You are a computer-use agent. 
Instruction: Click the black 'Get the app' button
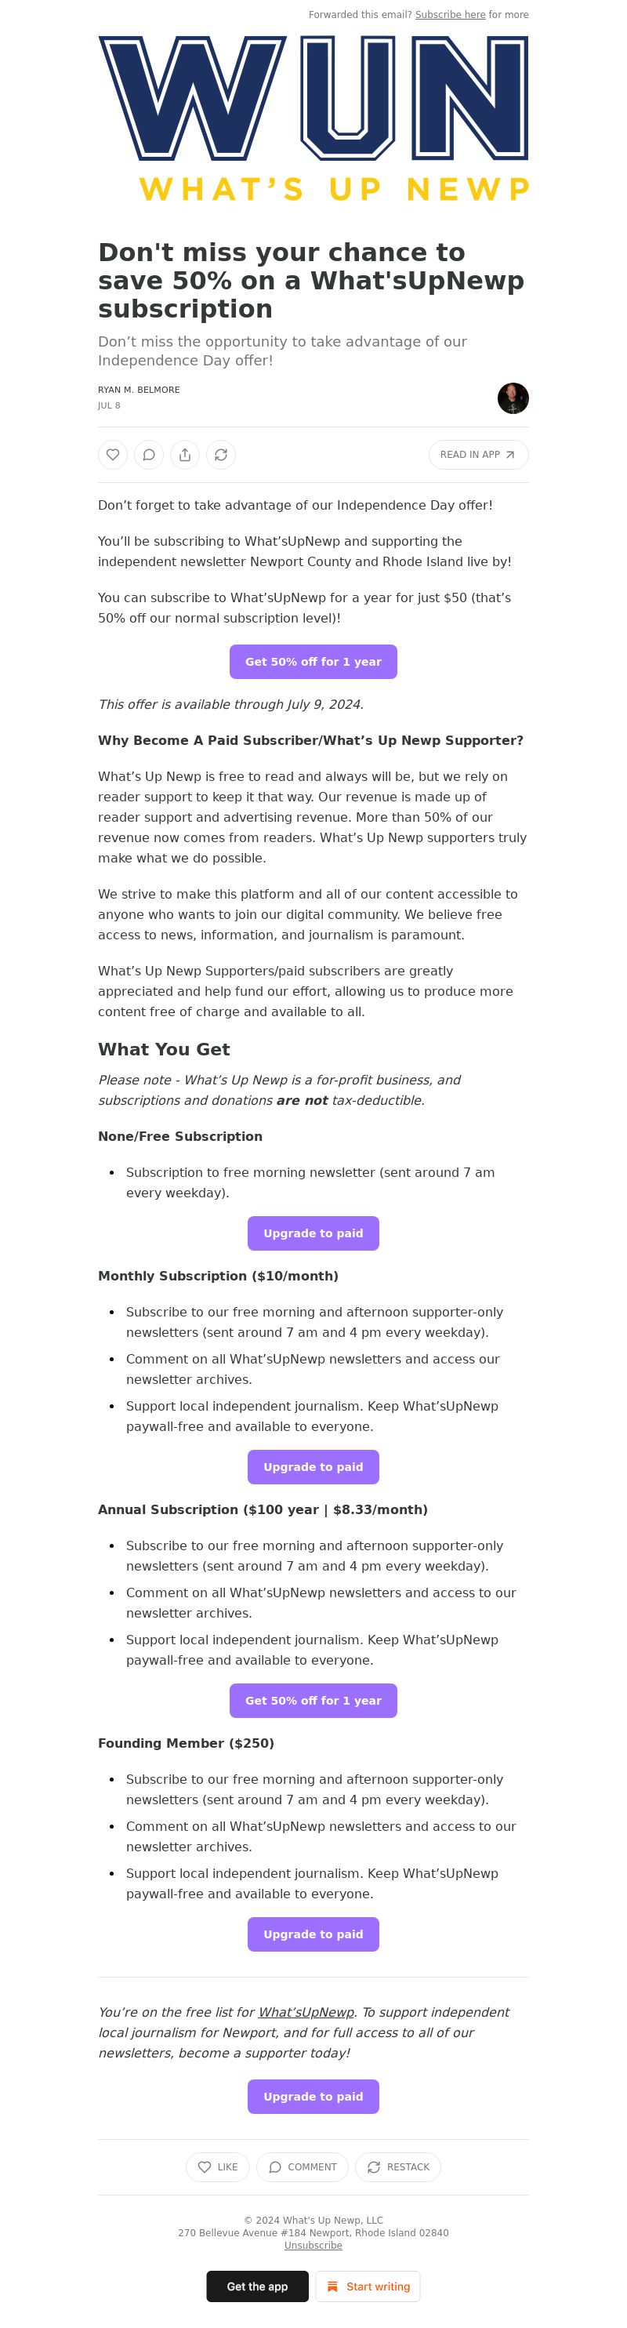(258, 2286)
